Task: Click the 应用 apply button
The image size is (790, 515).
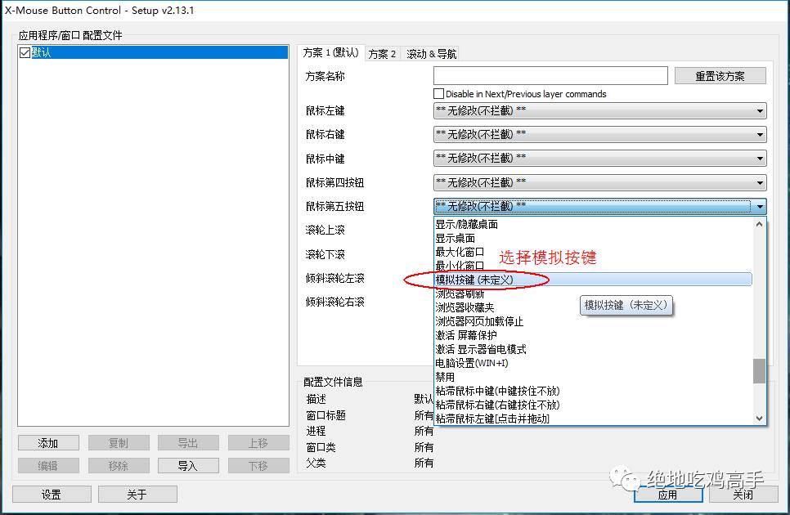Action: [668, 495]
